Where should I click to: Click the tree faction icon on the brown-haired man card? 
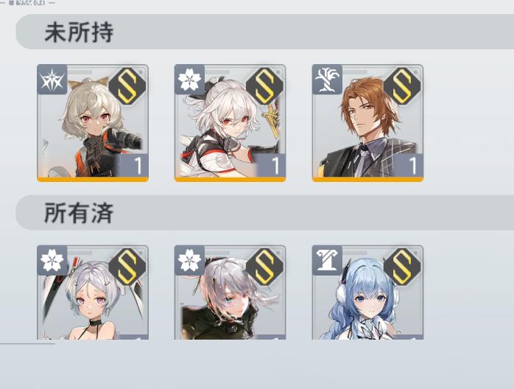tap(327, 80)
